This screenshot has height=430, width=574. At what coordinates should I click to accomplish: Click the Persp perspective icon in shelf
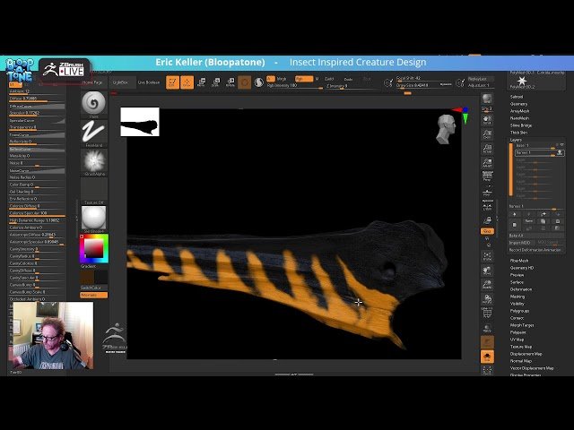click(487, 177)
